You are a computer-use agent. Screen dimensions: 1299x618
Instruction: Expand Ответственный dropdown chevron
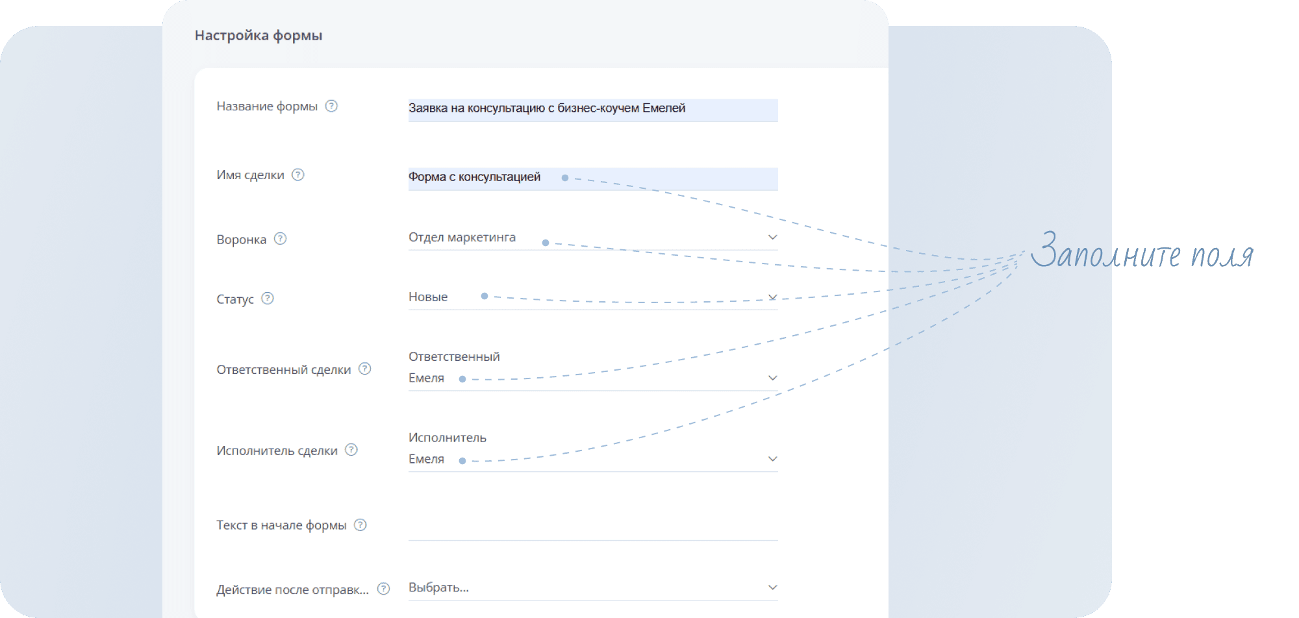(772, 378)
